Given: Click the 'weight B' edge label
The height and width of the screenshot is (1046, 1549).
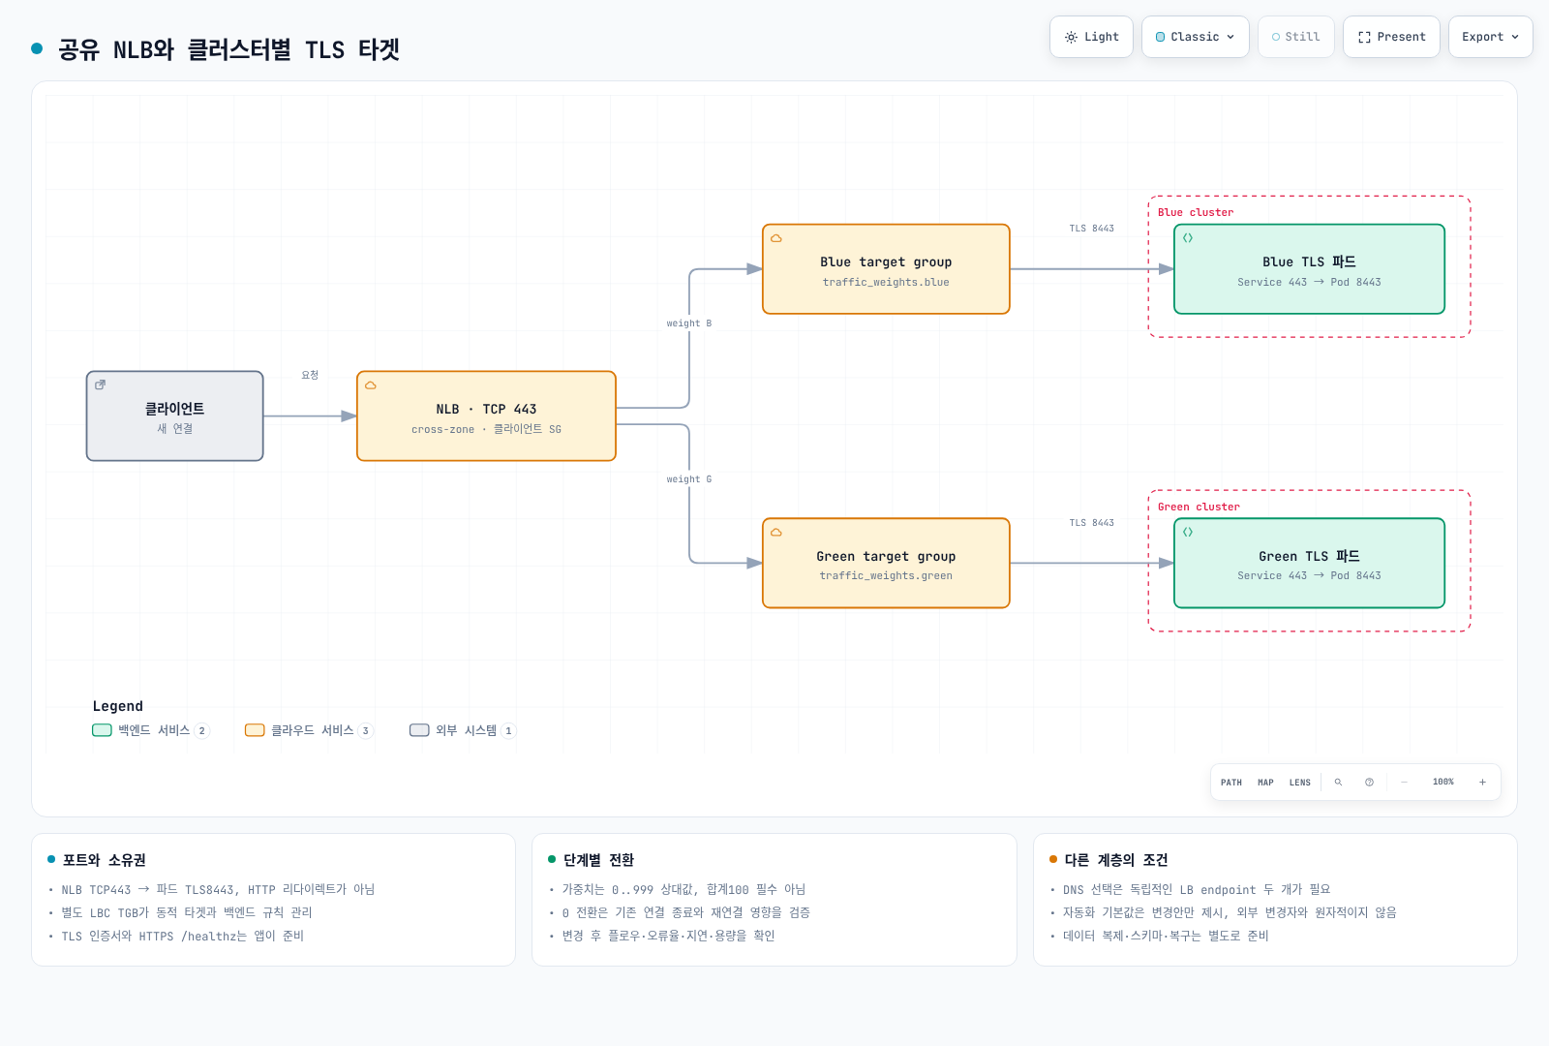Looking at the screenshot, I should 689,323.
